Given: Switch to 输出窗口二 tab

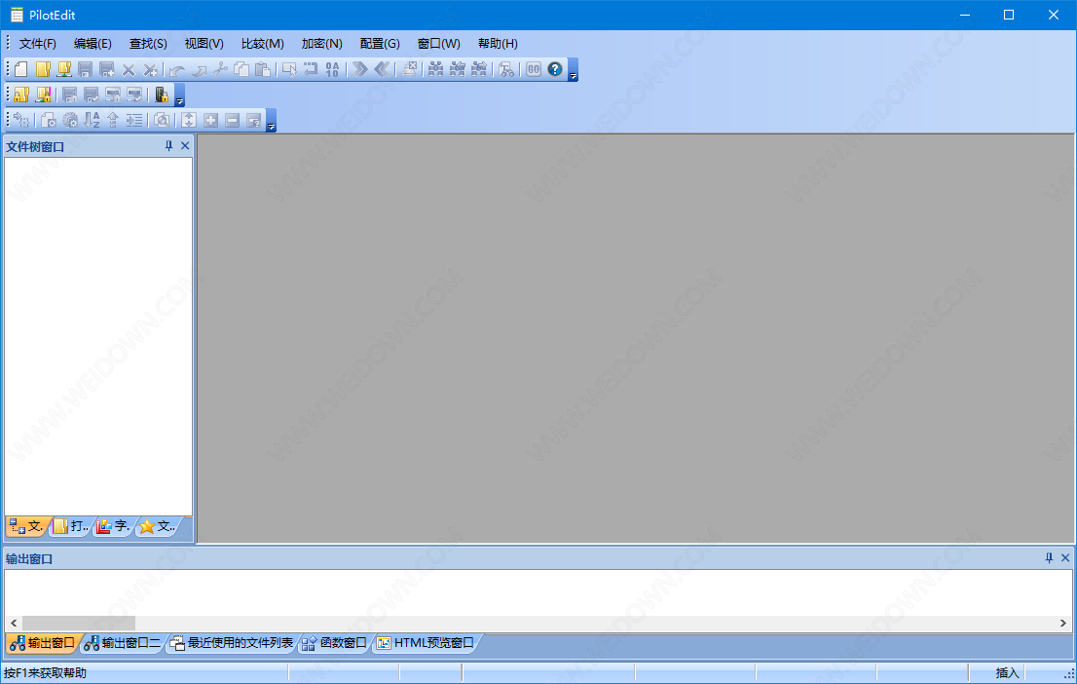Looking at the screenshot, I should (x=122, y=643).
